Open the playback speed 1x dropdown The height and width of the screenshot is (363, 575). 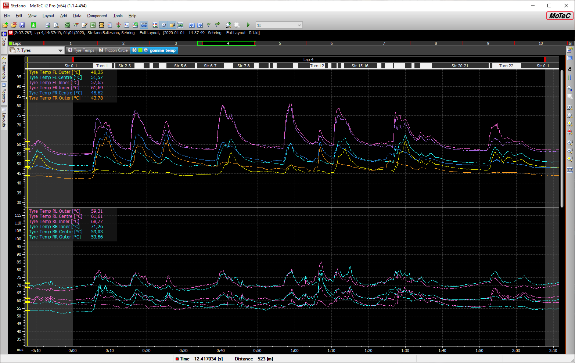[279, 25]
